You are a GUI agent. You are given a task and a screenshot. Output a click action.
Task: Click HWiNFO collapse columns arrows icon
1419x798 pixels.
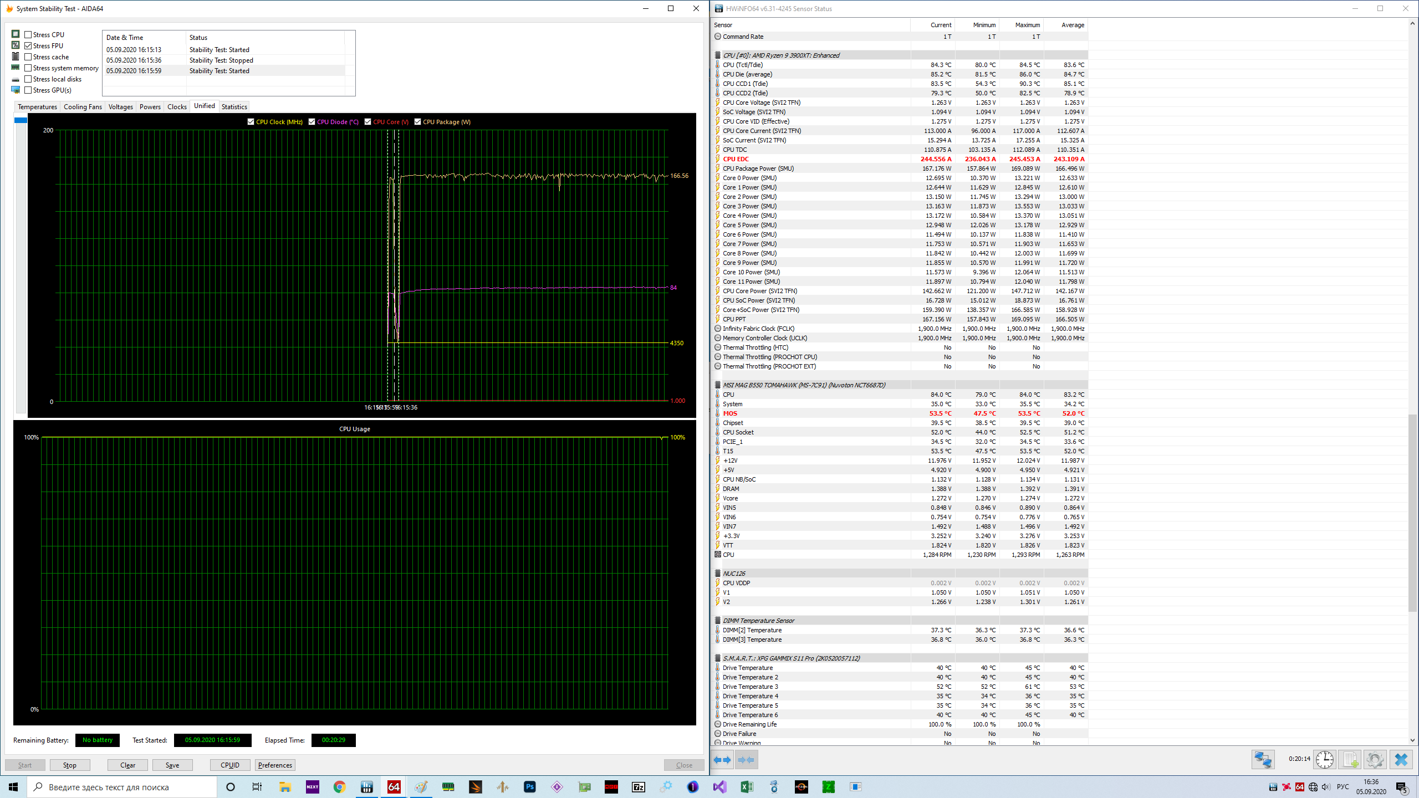pyautogui.click(x=747, y=759)
